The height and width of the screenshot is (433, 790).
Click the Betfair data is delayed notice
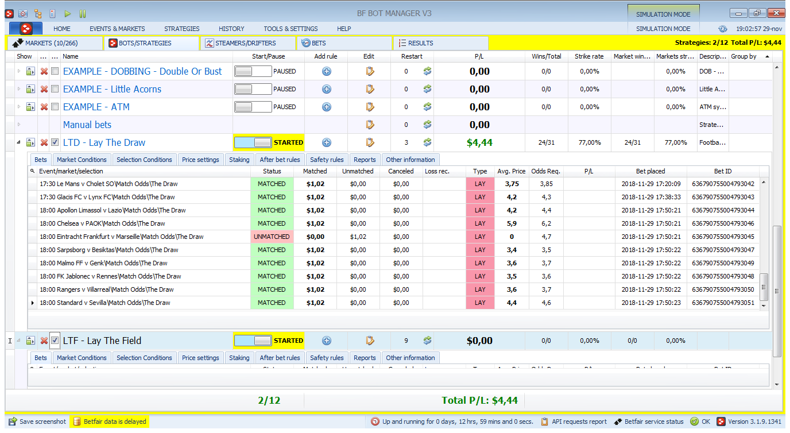[x=109, y=422]
